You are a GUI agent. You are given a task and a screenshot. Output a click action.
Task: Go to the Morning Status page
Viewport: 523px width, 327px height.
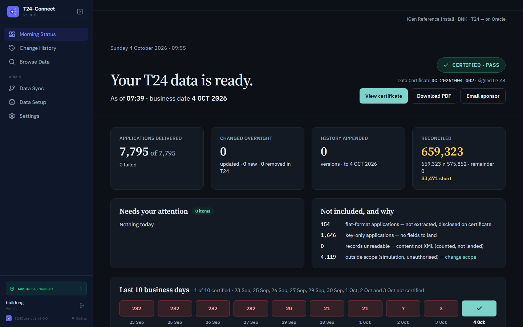[x=46, y=34]
